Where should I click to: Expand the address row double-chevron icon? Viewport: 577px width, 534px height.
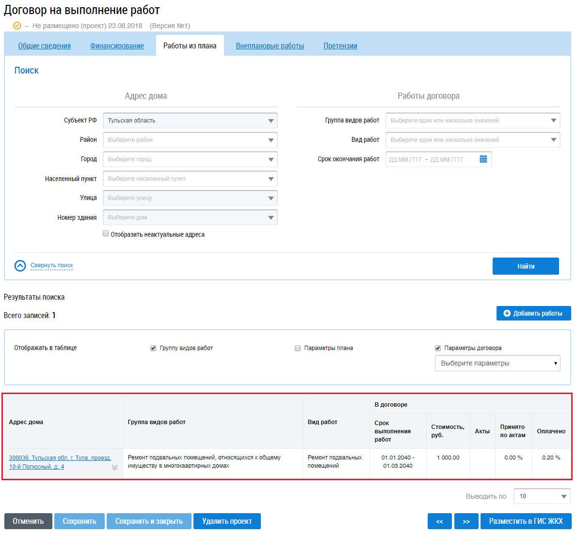point(114,468)
